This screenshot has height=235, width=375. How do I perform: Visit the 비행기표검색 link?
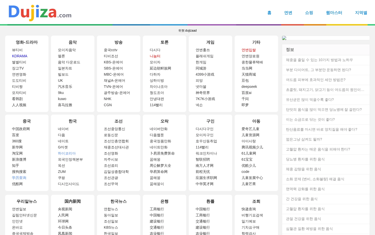click(252, 215)
